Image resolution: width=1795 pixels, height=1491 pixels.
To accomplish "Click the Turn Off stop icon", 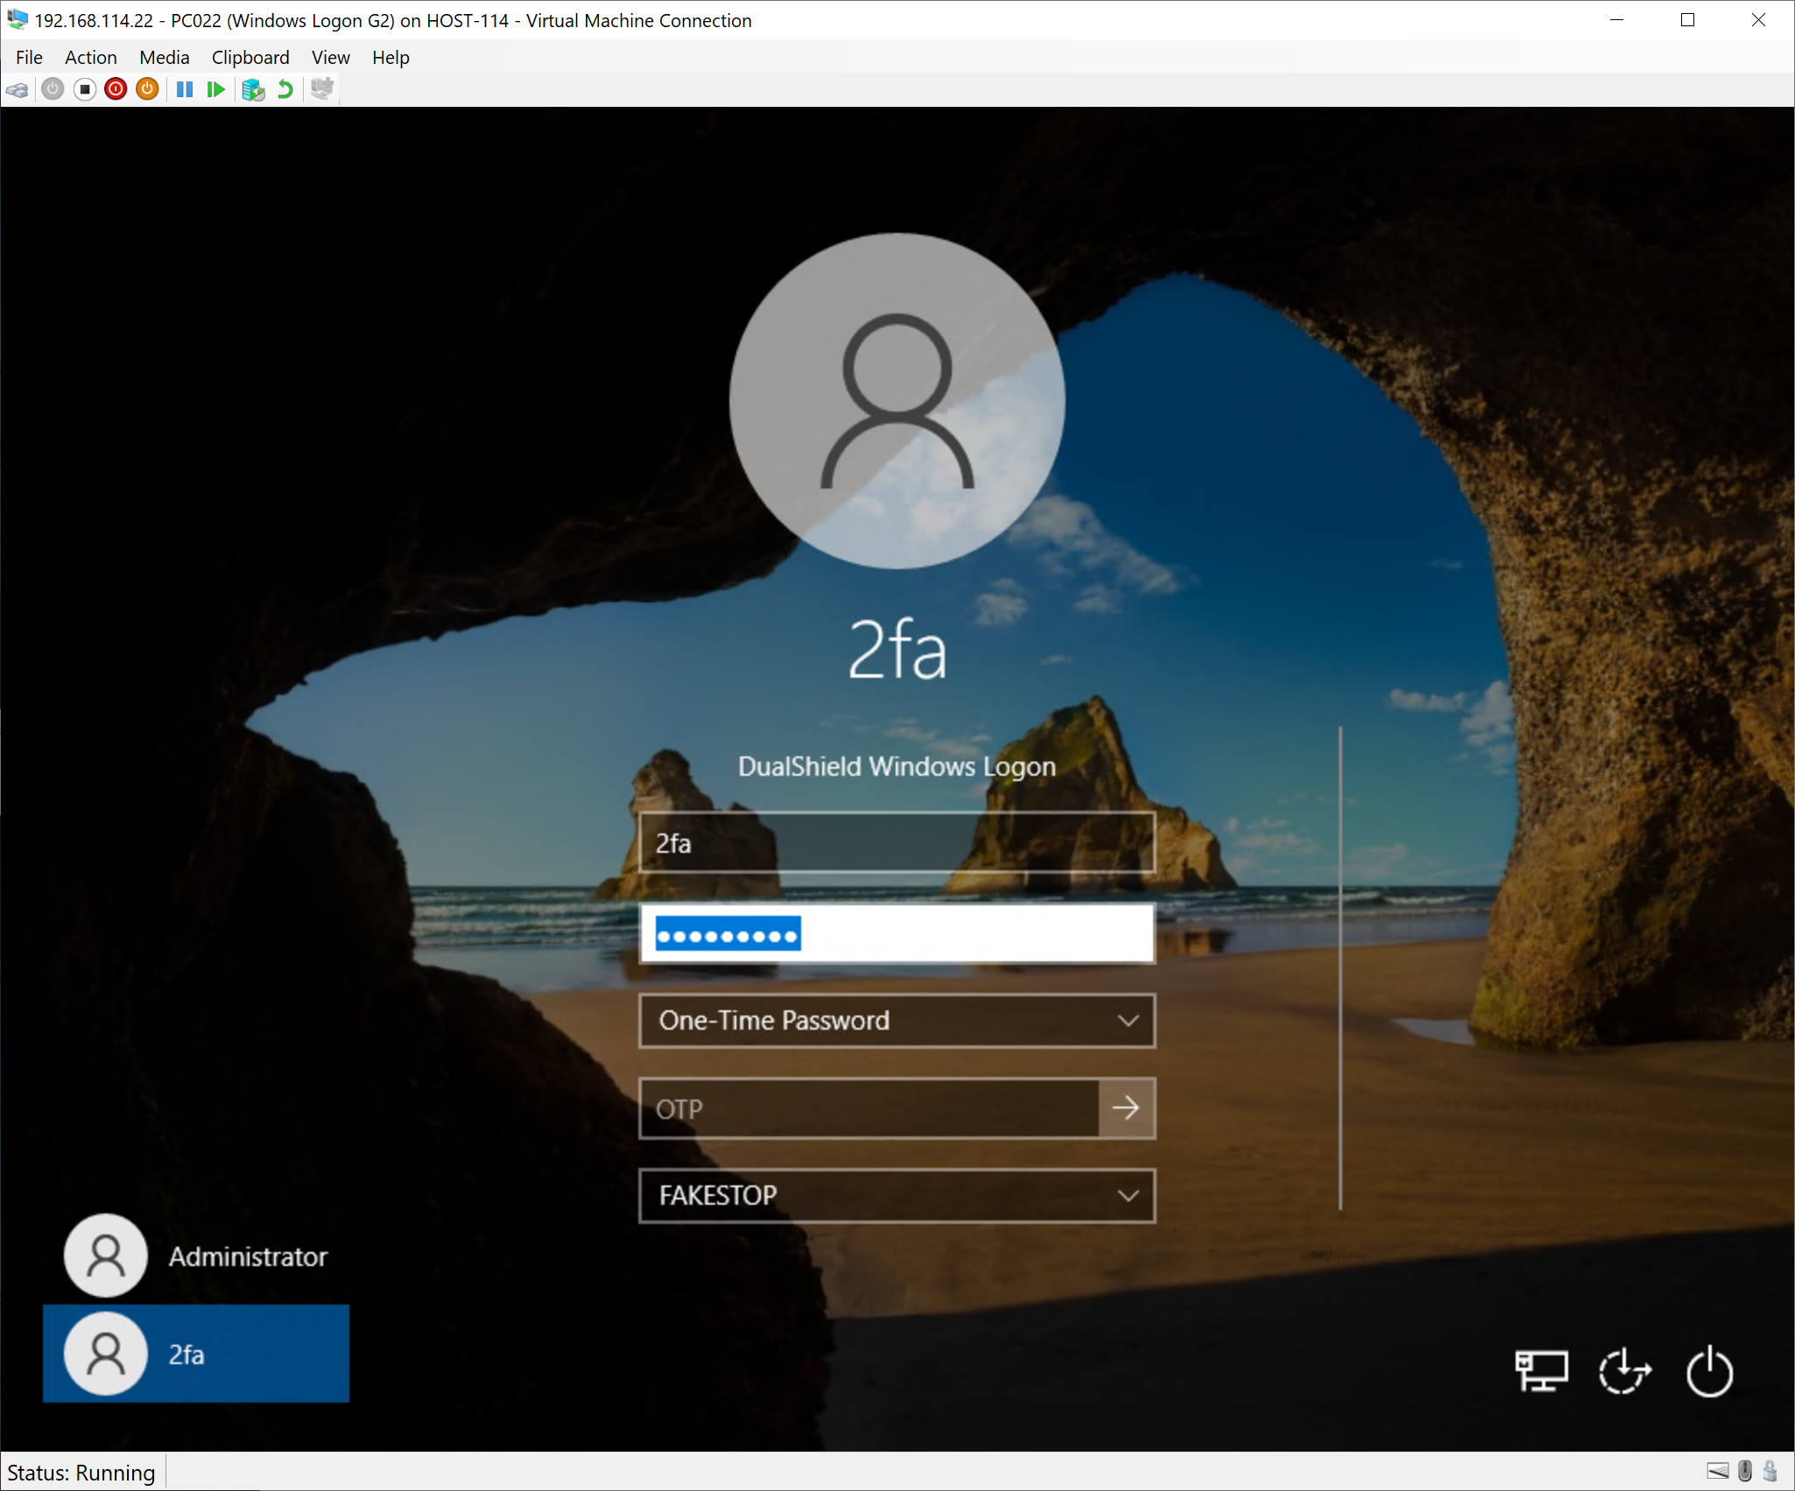I will click(x=84, y=89).
